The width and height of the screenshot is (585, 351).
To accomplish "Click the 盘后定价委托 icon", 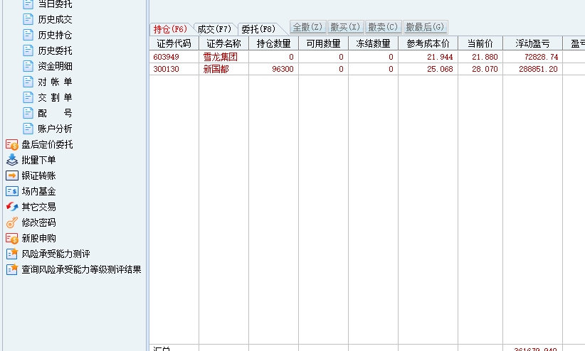I will pyautogui.click(x=12, y=144).
